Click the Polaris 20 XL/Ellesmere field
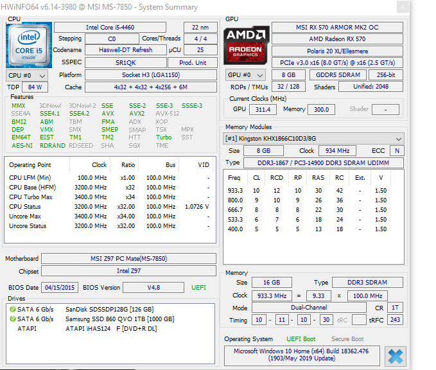The image size is (436, 370). coord(337,51)
